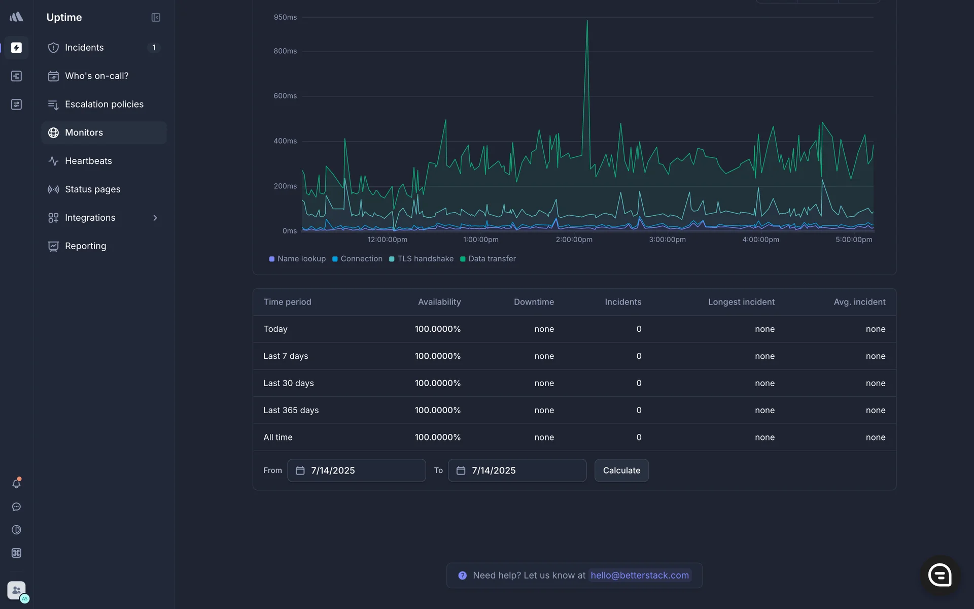Open the From date picker
Image resolution: width=974 pixels, height=609 pixels.
pos(356,470)
